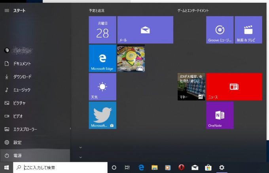Open File Explorer from the taskbar

coord(154,167)
